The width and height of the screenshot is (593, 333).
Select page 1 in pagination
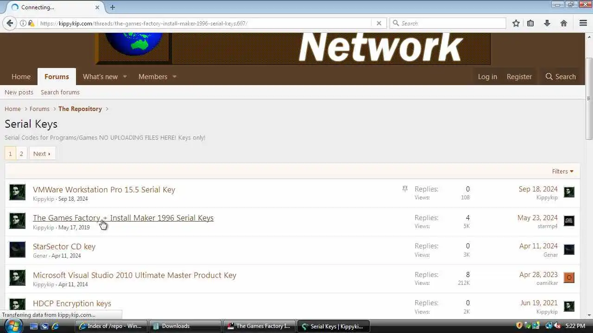(x=10, y=154)
